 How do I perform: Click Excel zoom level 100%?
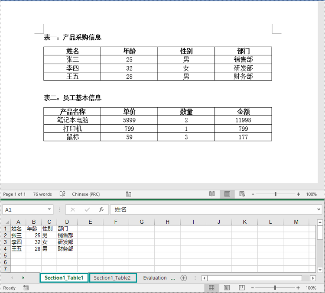pyautogui.click(x=311, y=288)
